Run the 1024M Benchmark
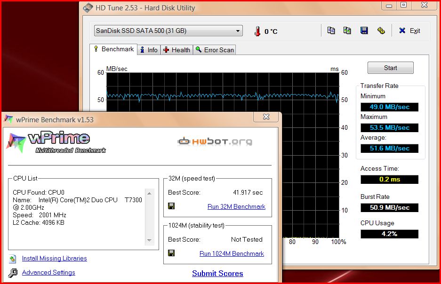 (x=232, y=253)
